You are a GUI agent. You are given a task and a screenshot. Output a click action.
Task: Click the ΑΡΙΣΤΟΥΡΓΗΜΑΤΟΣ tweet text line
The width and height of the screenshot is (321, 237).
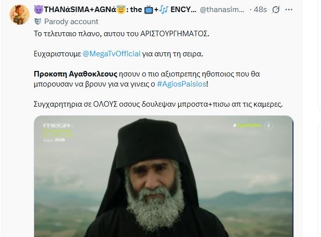[122, 34]
